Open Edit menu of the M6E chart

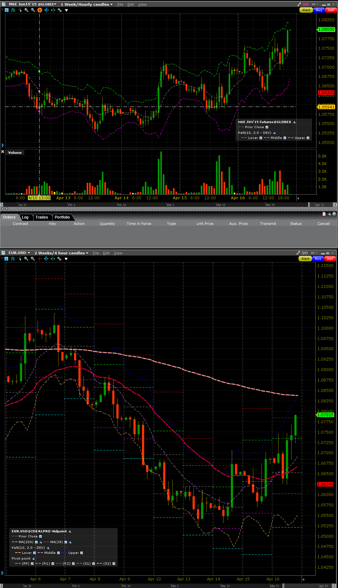click(x=131, y=4)
